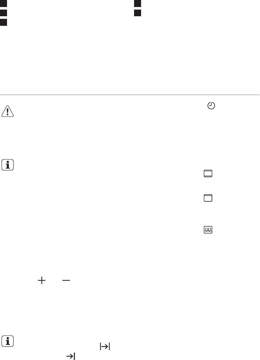
Task: Click the minus symbol
Action: (x=66, y=280)
